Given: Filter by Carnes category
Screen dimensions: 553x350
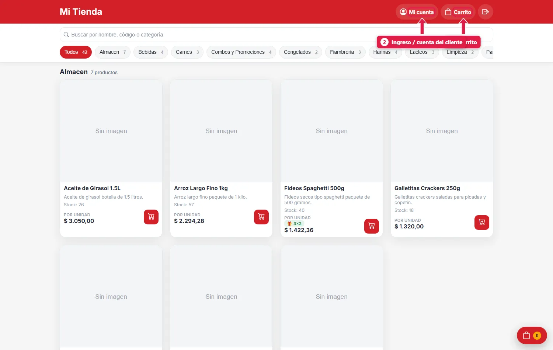Looking at the screenshot, I should coord(187,52).
